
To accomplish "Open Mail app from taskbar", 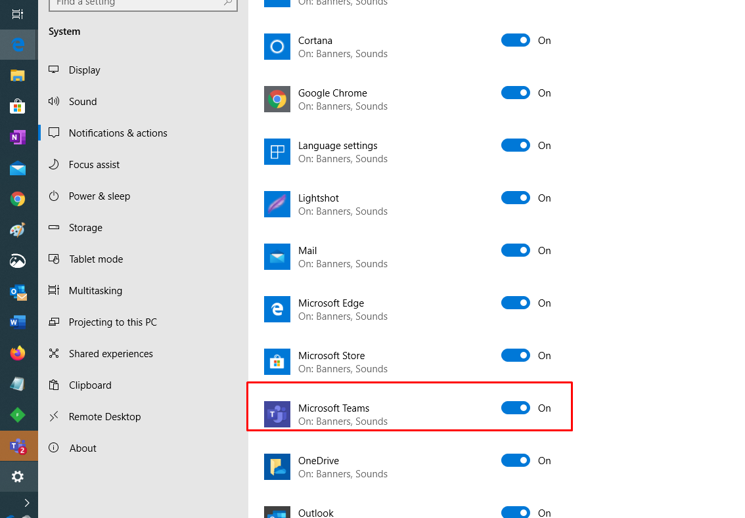I will [18, 168].
